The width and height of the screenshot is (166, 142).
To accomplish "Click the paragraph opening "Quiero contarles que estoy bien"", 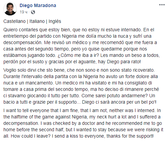I will [x=81, y=46].
